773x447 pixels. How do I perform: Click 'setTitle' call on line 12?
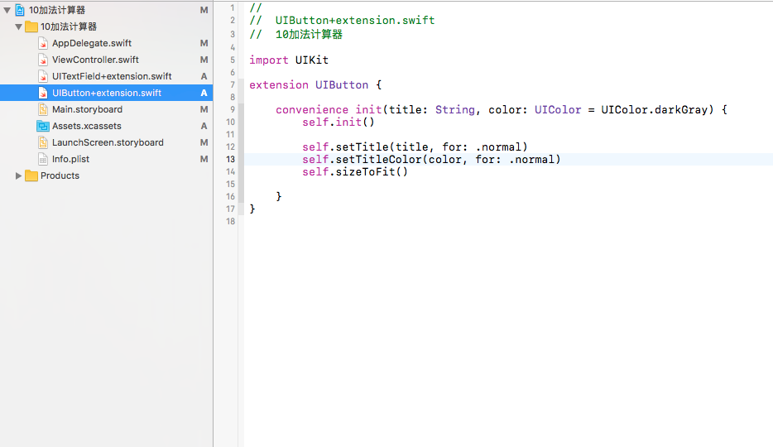[x=362, y=147]
